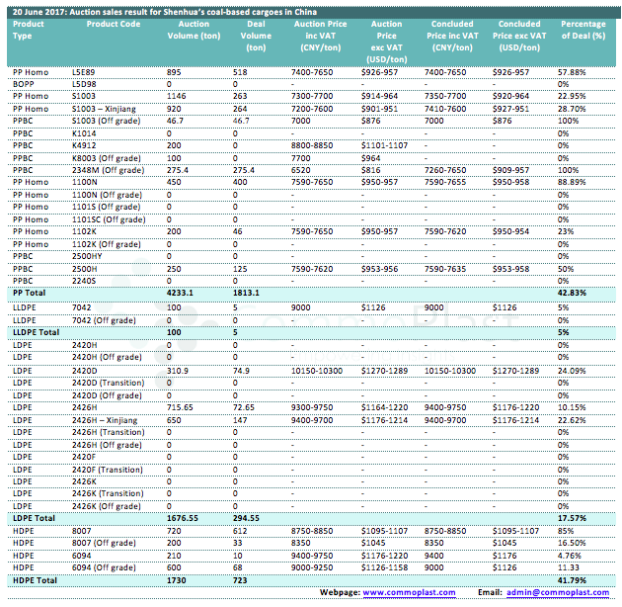This screenshot has width=622, height=607.
Task: Click the LDPE Total row label
Action: (34, 517)
